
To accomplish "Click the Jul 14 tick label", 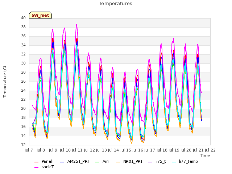I will pyautogui.click(x=113, y=150).
